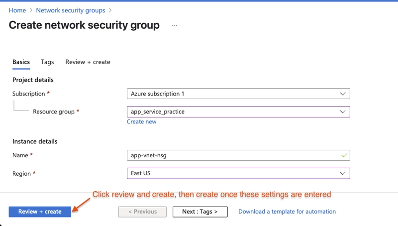Click the Resource group dropdown chevron
The width and height of the screenshot is (398, 226).
click(x=342, y=112)
